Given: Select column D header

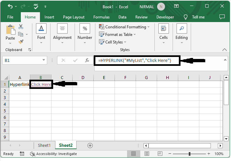Looking at the screenshot, I should (x=83, y=77).
